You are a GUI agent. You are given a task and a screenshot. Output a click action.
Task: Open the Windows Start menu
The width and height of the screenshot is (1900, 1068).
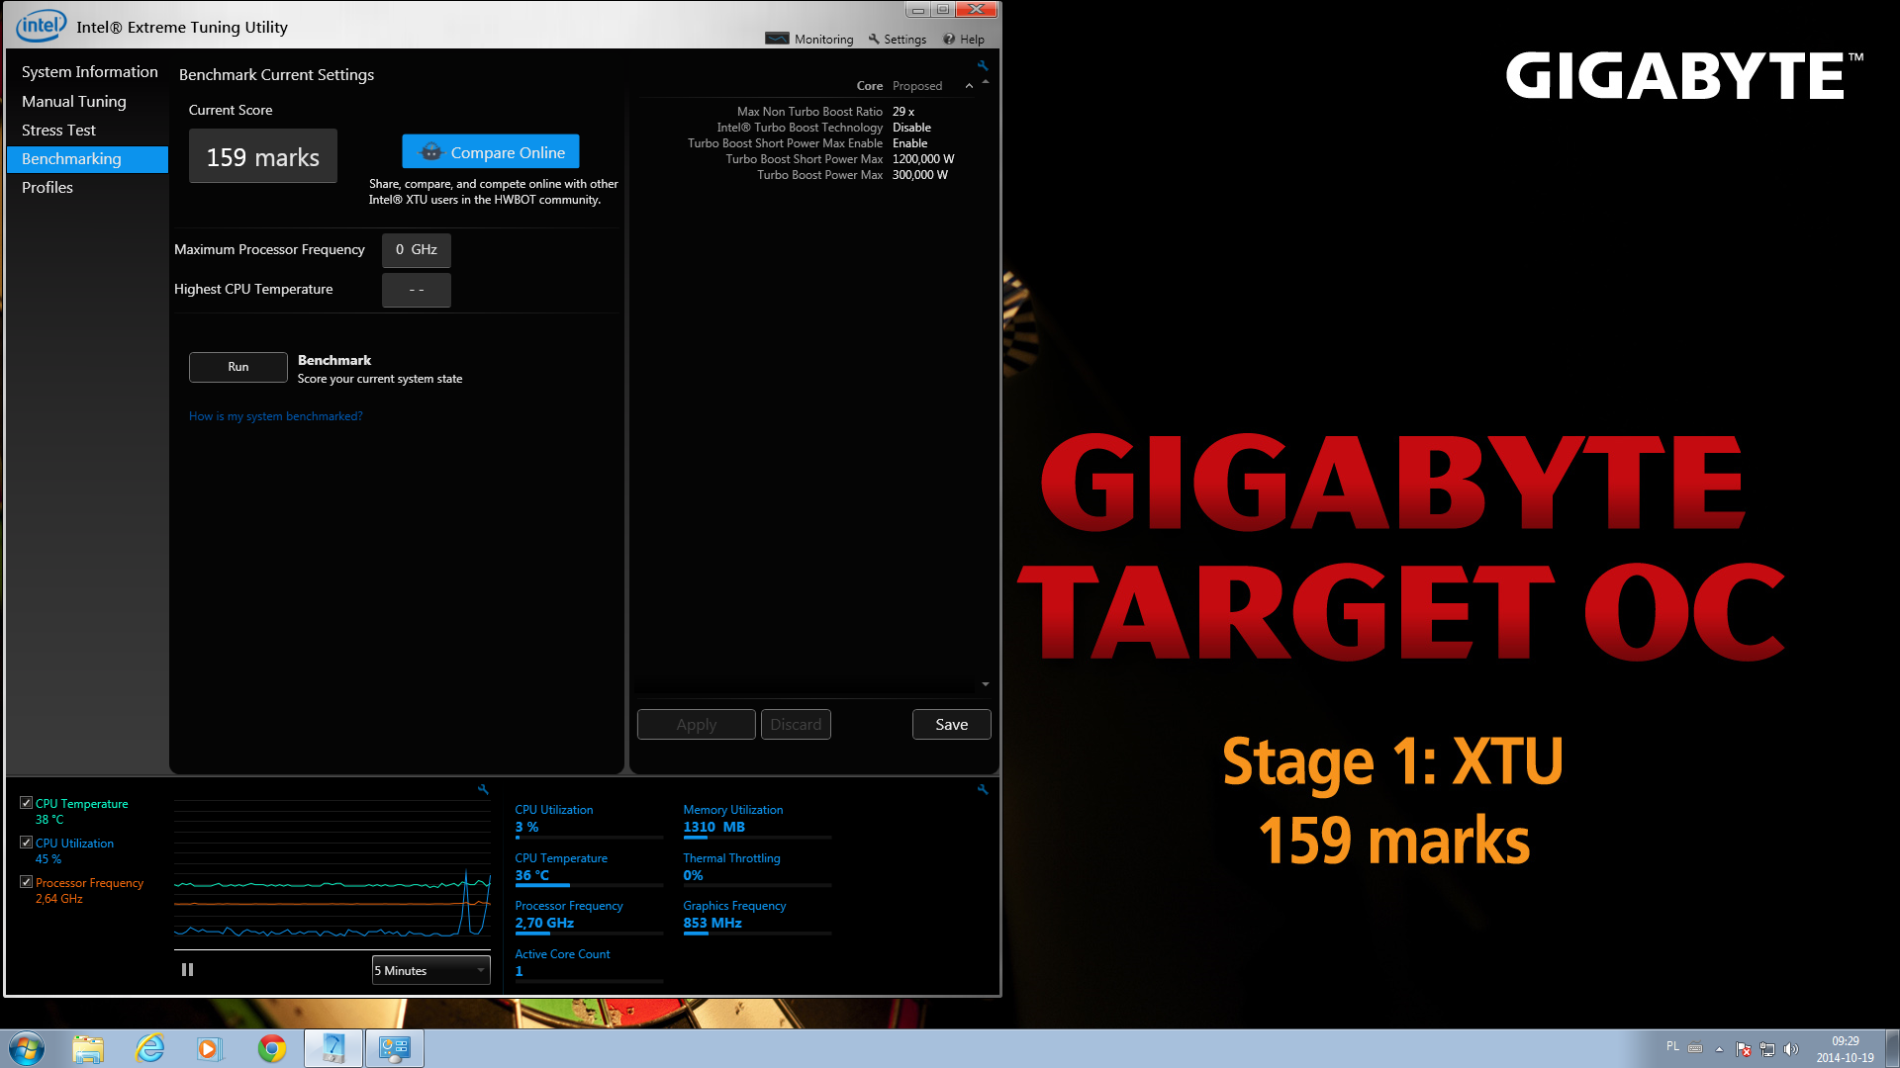27,1048
